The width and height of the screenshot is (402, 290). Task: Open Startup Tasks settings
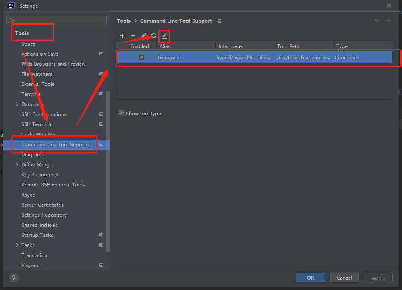(x=37, y=235)
